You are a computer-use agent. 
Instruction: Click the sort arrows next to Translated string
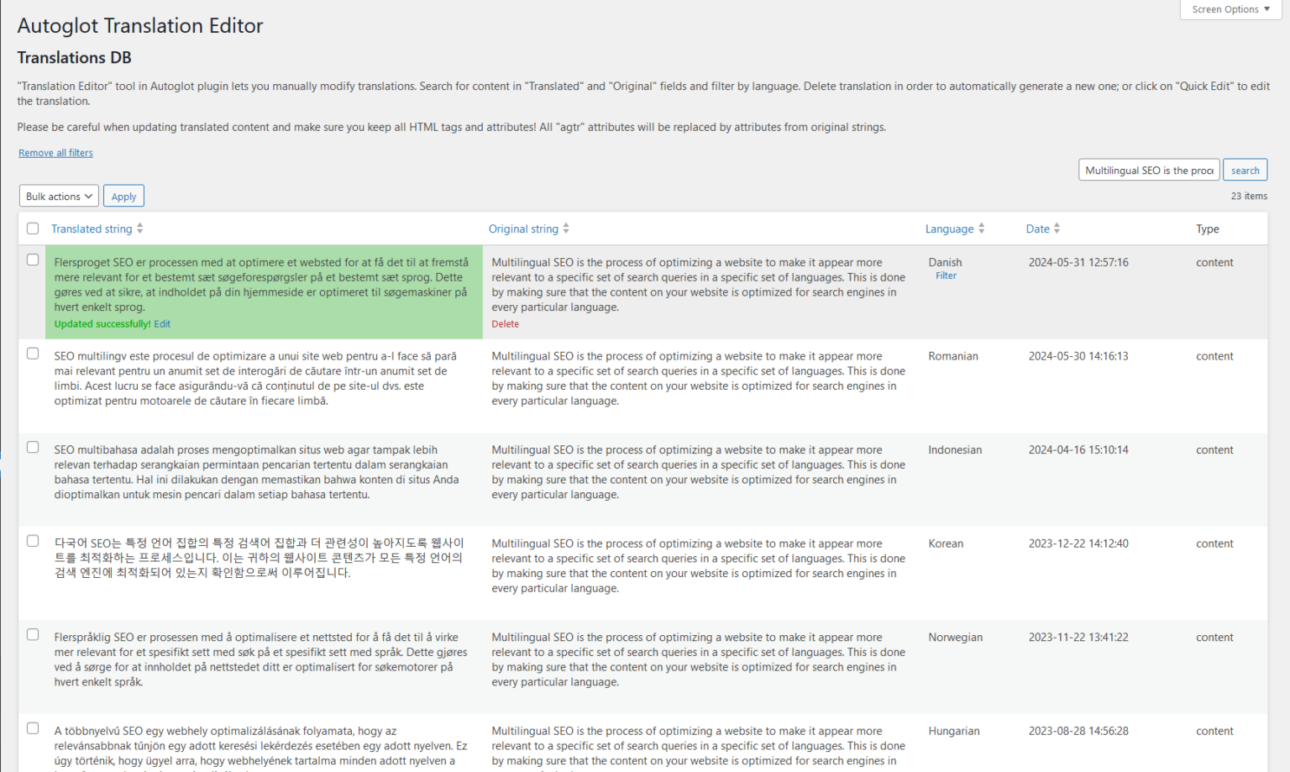pos(140,228)
